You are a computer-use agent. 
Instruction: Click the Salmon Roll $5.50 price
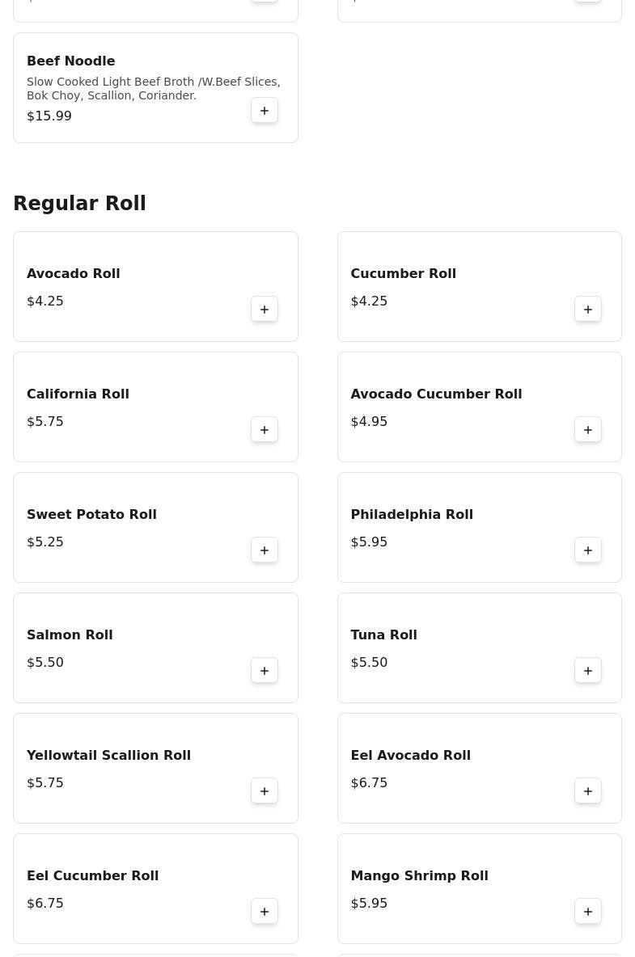pos(45,663)
